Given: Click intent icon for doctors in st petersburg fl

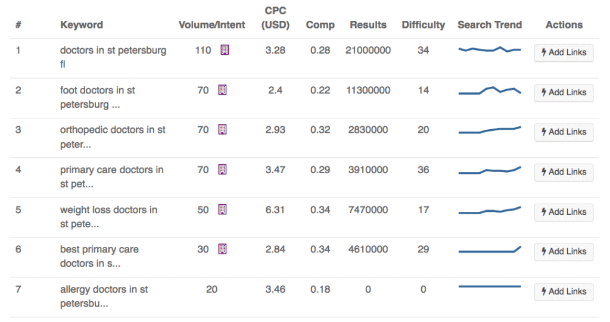Looking at the screenshot, I should pos(225,51).
